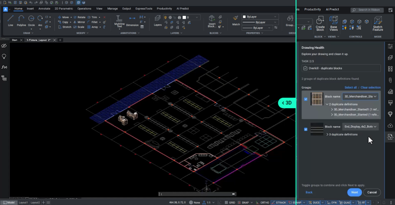Click the Create Block tool
Image resolution: width=395 pixels, height=205 pixels.
tap(320, 23)
